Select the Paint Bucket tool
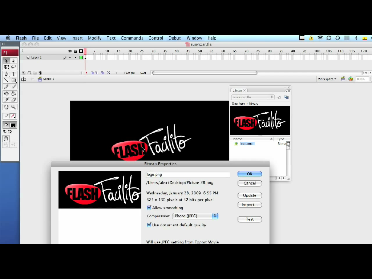This screenshot has height=279, width=372. [13, 94]
